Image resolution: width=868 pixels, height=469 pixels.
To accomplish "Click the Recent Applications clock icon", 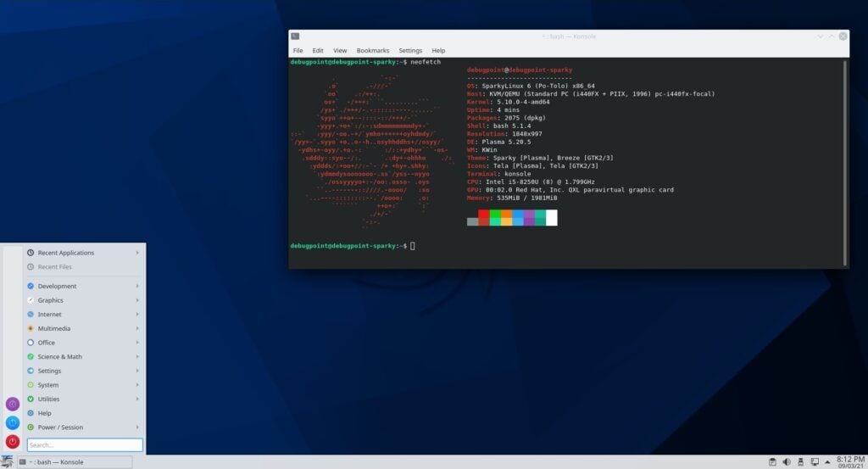I will point(31,253).
